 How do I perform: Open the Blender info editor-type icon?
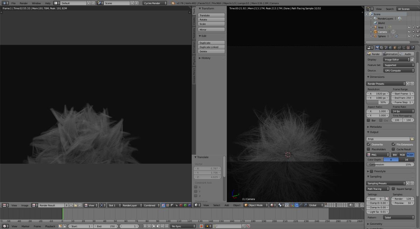click(x=5, y=3)
